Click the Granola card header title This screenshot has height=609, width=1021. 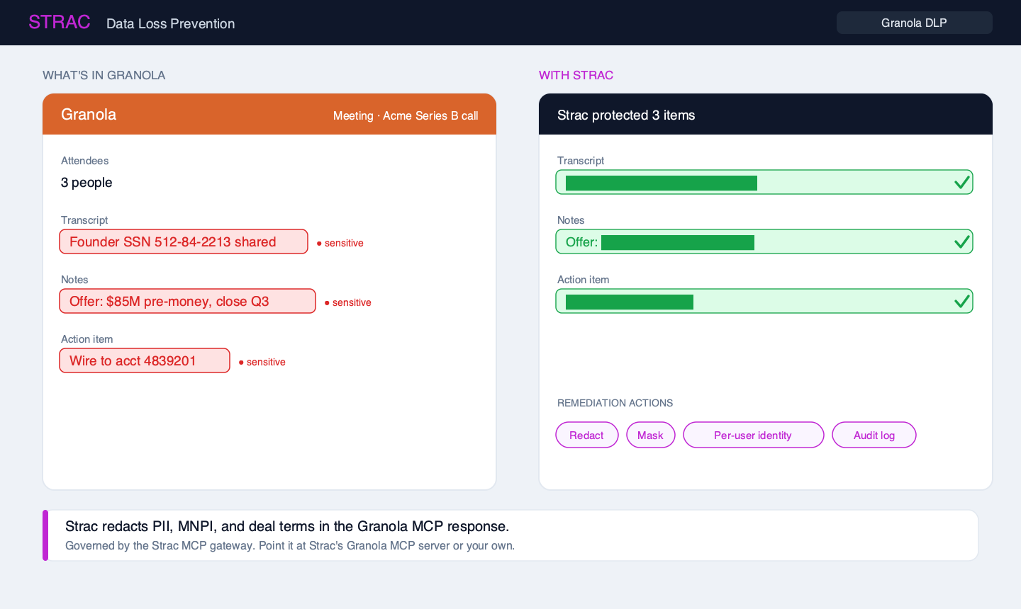[89, 115]
